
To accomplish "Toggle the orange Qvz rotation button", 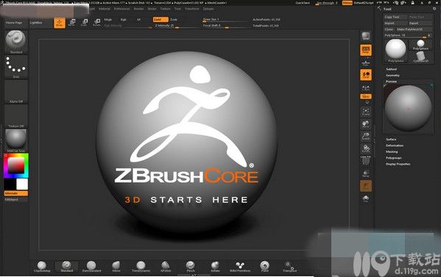I will [x=366, y=96].
